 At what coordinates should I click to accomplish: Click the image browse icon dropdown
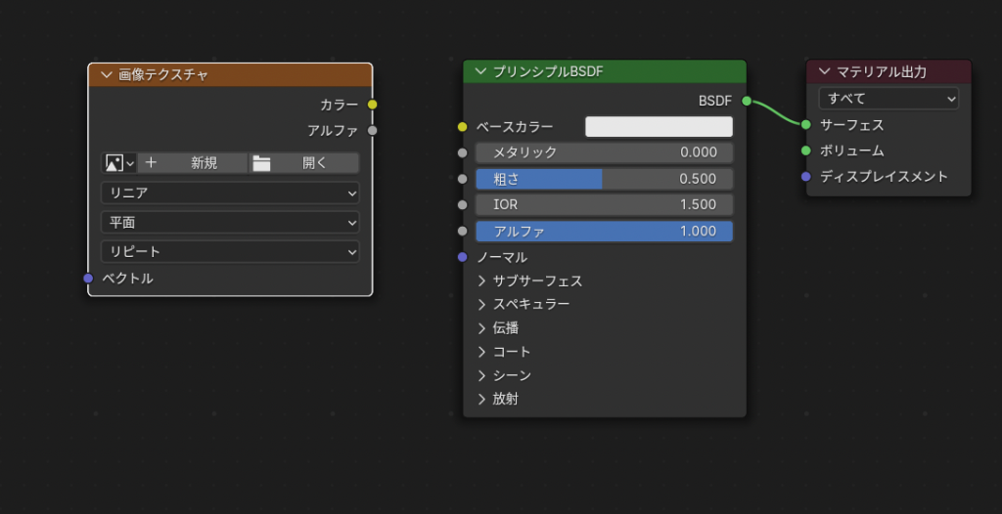click(119, 163)
